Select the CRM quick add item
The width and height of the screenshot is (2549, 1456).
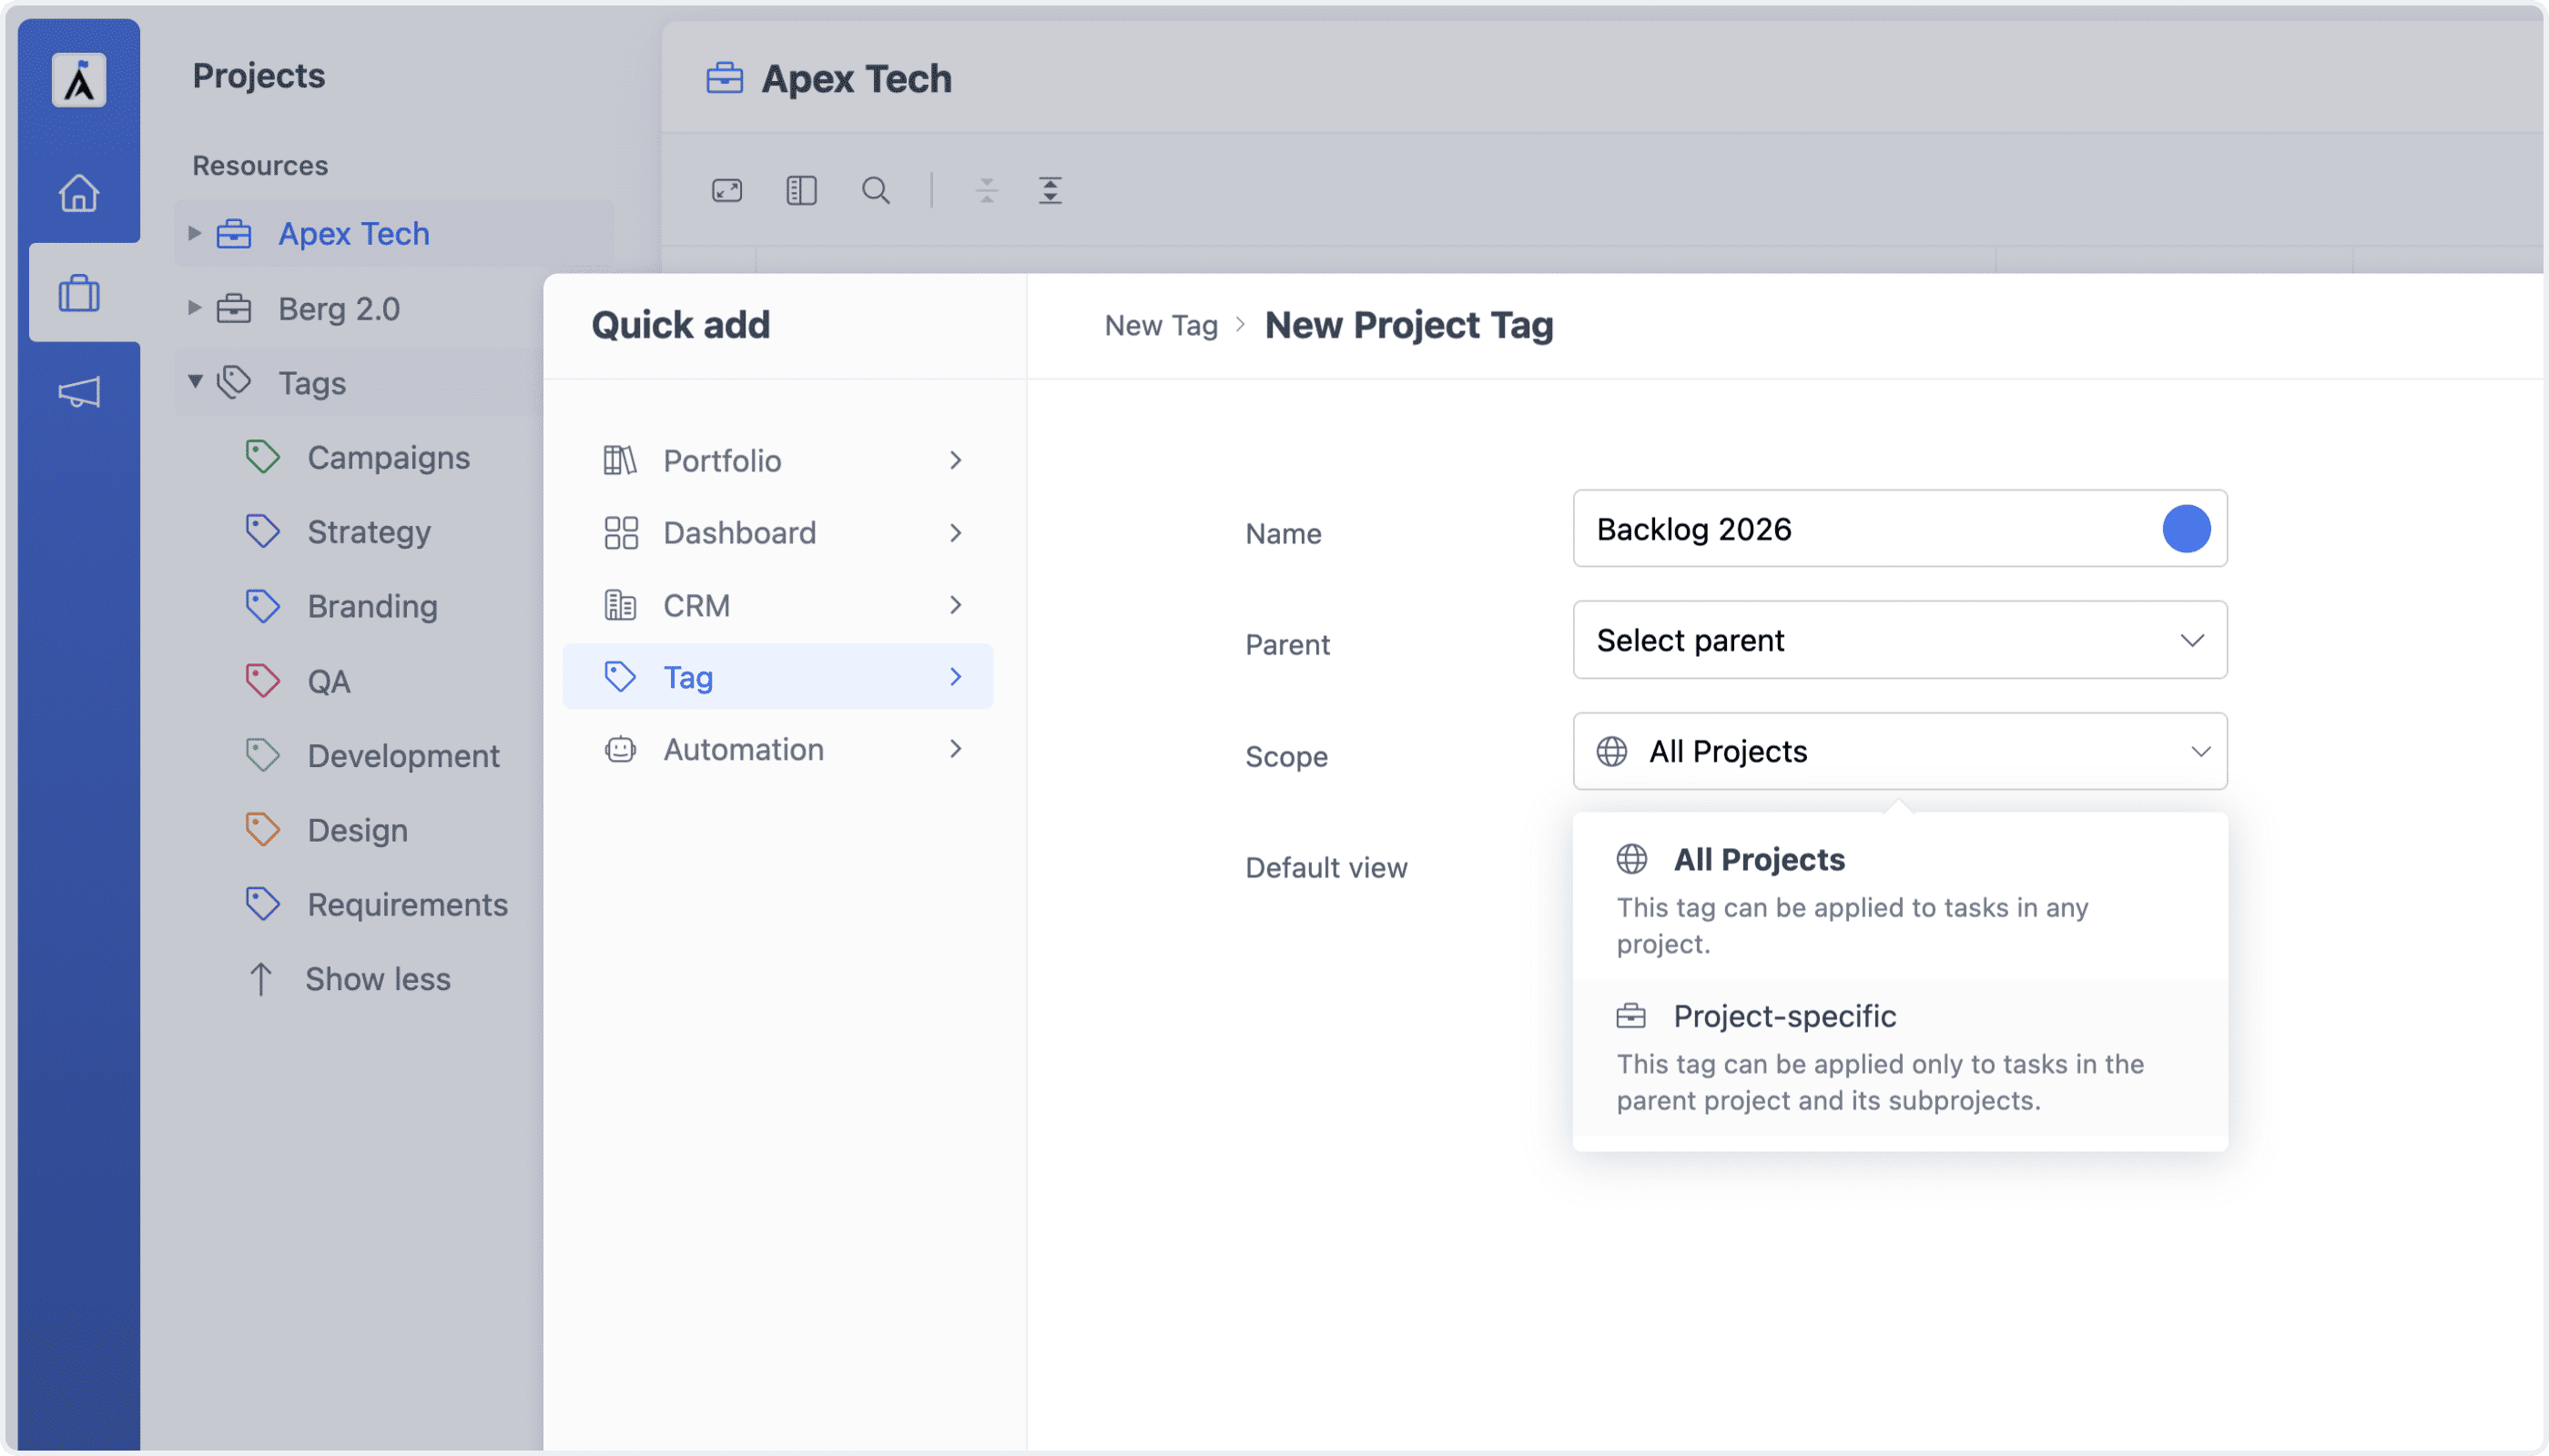777,605
